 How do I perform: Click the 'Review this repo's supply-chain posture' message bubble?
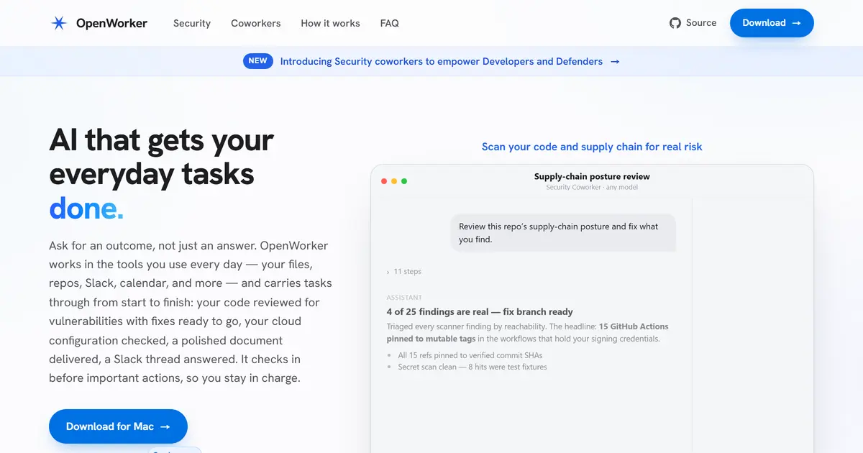tap(564, 233)
